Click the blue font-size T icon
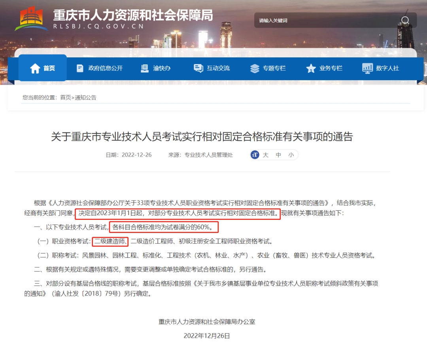 pyautogui.click(x=255, y=155)
